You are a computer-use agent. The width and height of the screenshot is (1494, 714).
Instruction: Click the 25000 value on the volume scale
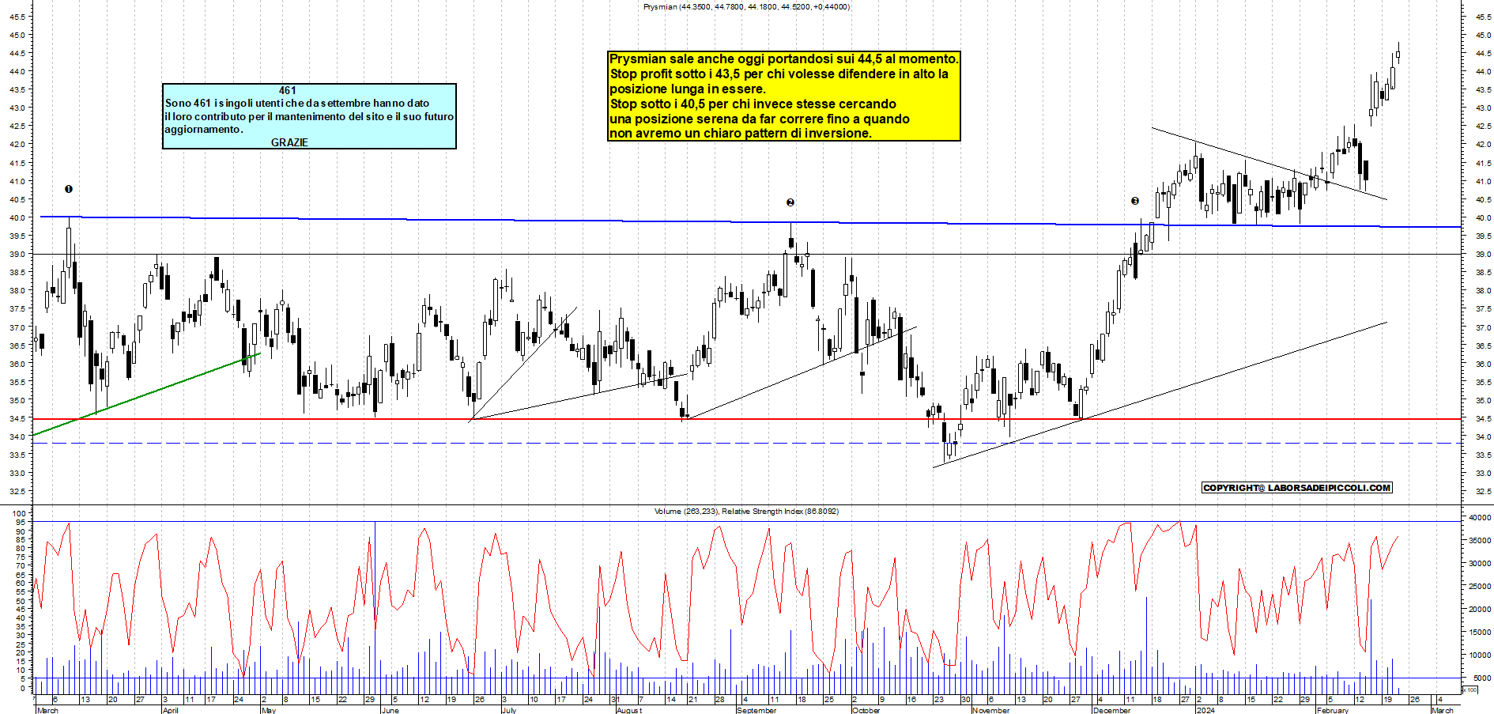click(1480, 587)
